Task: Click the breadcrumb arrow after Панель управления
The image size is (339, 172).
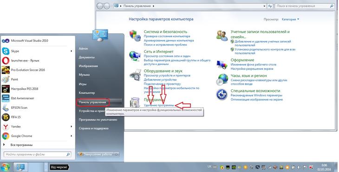Action: pos(154,6)
